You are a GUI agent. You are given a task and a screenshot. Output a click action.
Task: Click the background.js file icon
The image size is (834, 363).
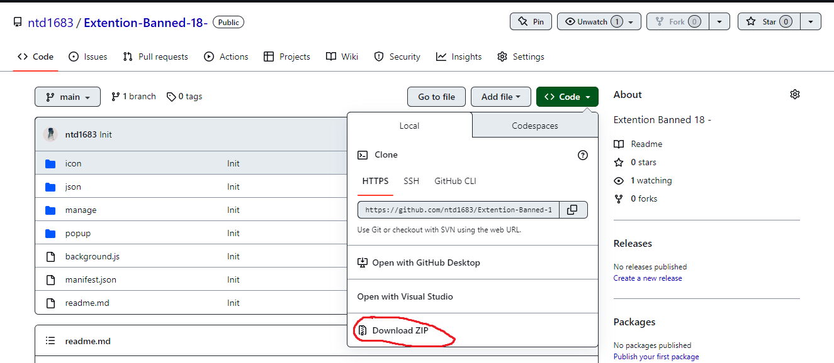click(x=50, y=256)
